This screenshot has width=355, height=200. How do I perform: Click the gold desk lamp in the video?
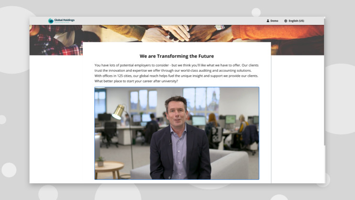[118, 111]
